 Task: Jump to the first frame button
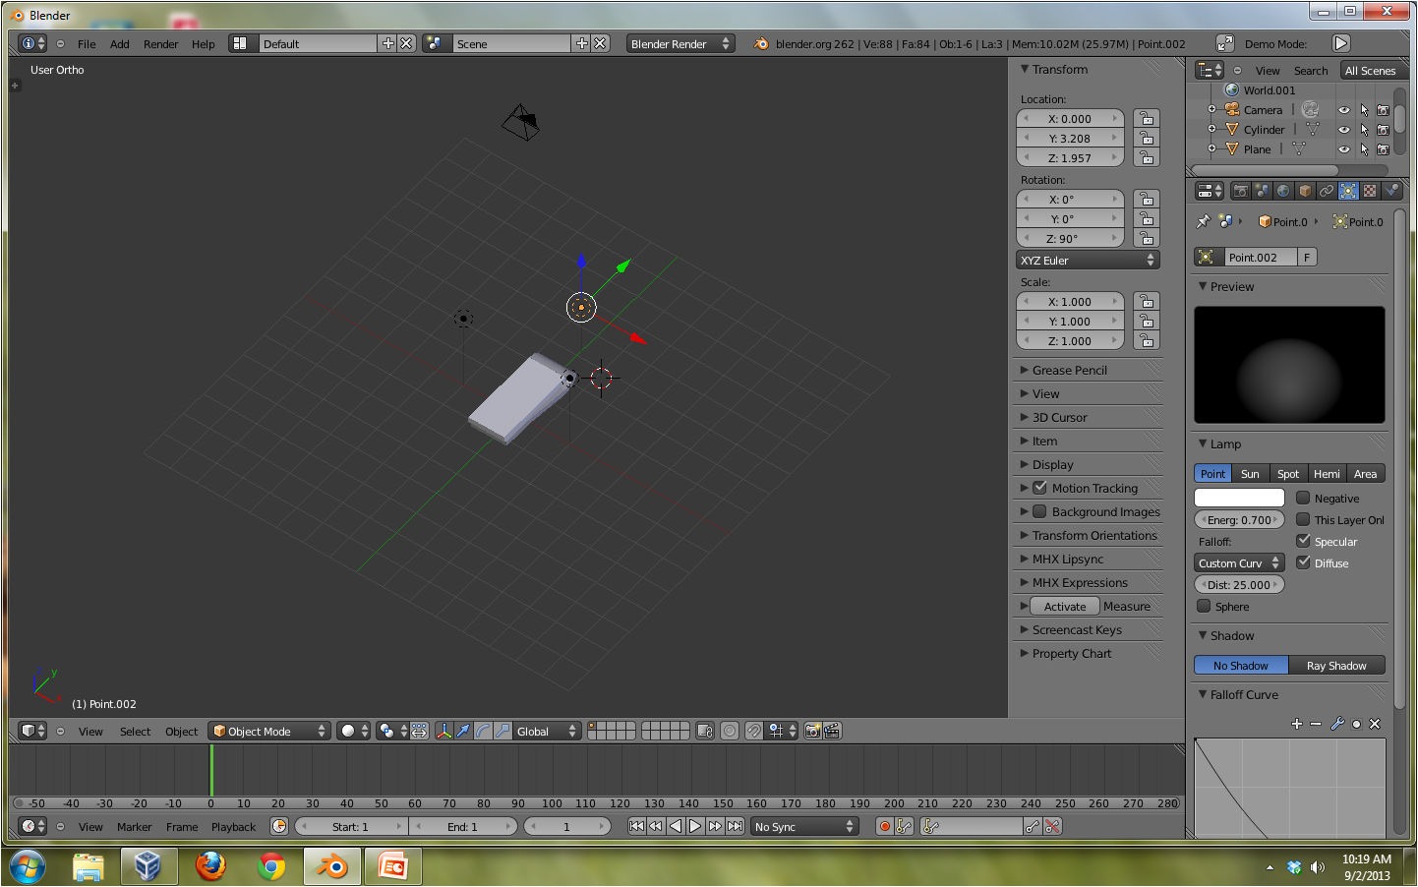(x=637, y=827)
